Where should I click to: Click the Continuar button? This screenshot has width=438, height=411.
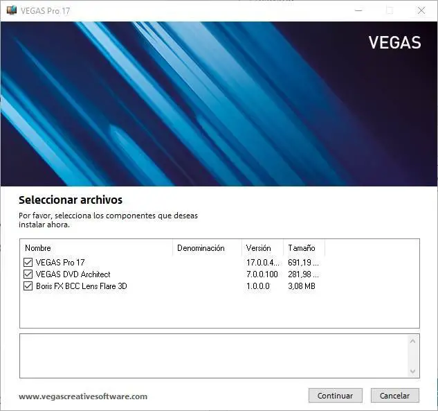coord(335,395)
